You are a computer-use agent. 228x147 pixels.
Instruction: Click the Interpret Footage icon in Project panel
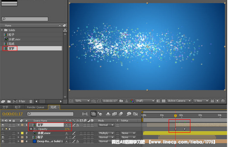pyautogui.click(x=3, y=101)
